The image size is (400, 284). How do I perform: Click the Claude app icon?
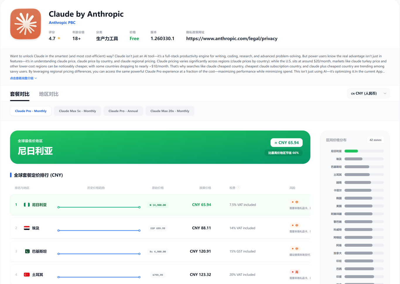[25, 24]
